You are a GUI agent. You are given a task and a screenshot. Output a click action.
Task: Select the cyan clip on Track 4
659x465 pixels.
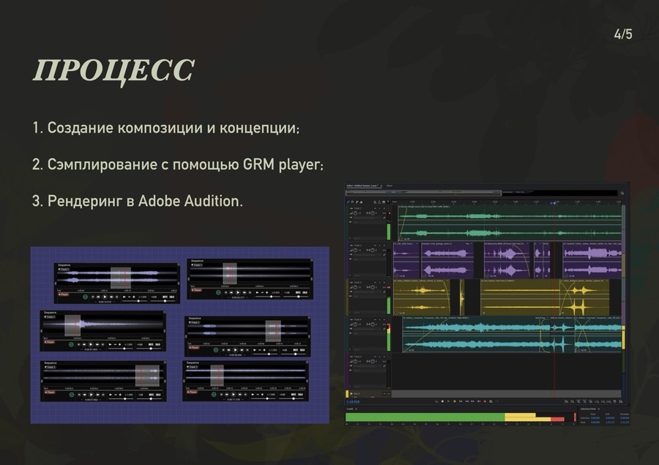click(x=476, y=334)
